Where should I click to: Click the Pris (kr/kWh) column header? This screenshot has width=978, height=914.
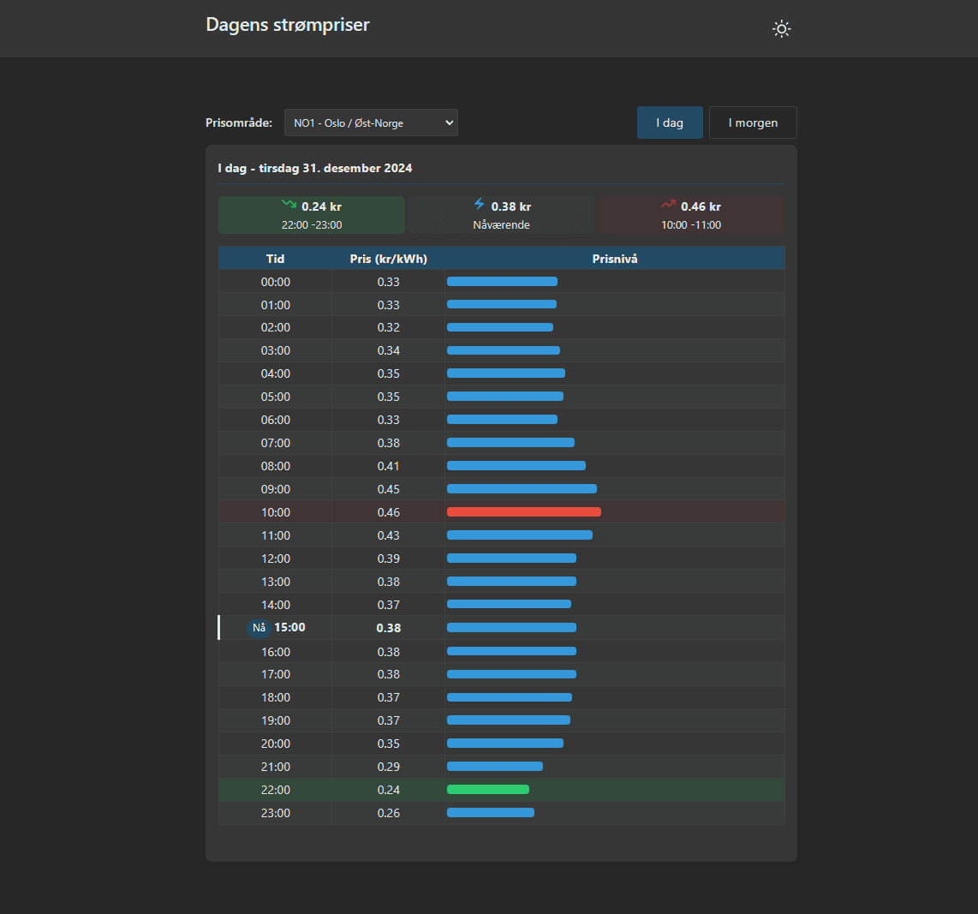coord(389,259)
